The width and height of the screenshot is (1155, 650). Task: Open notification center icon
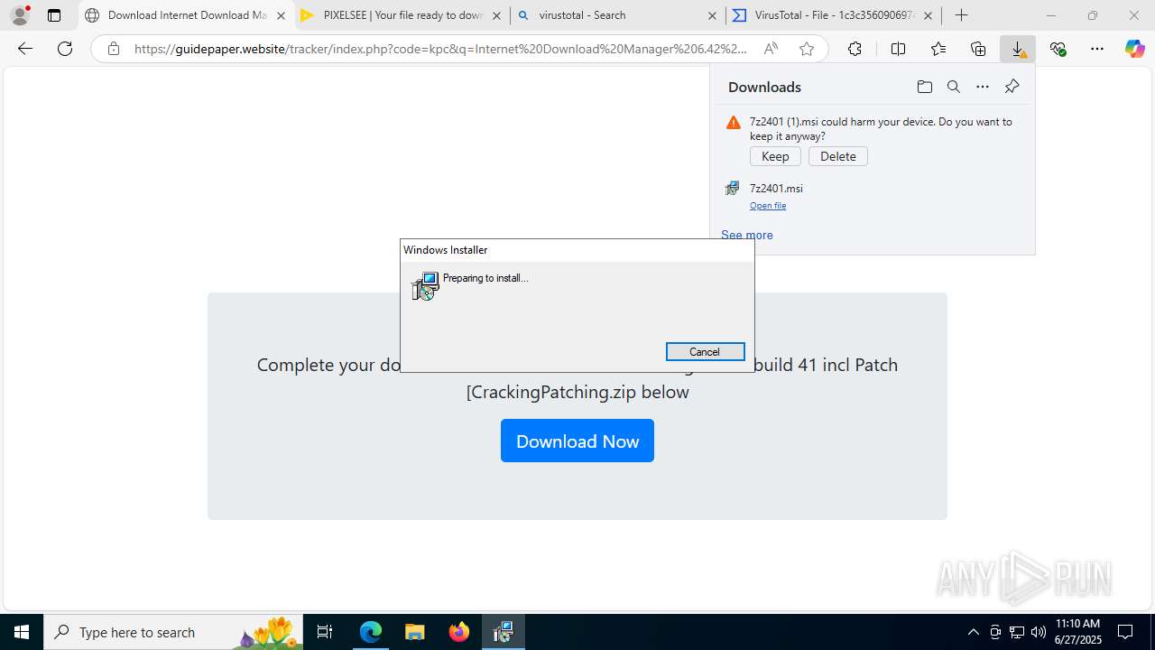1125,632
